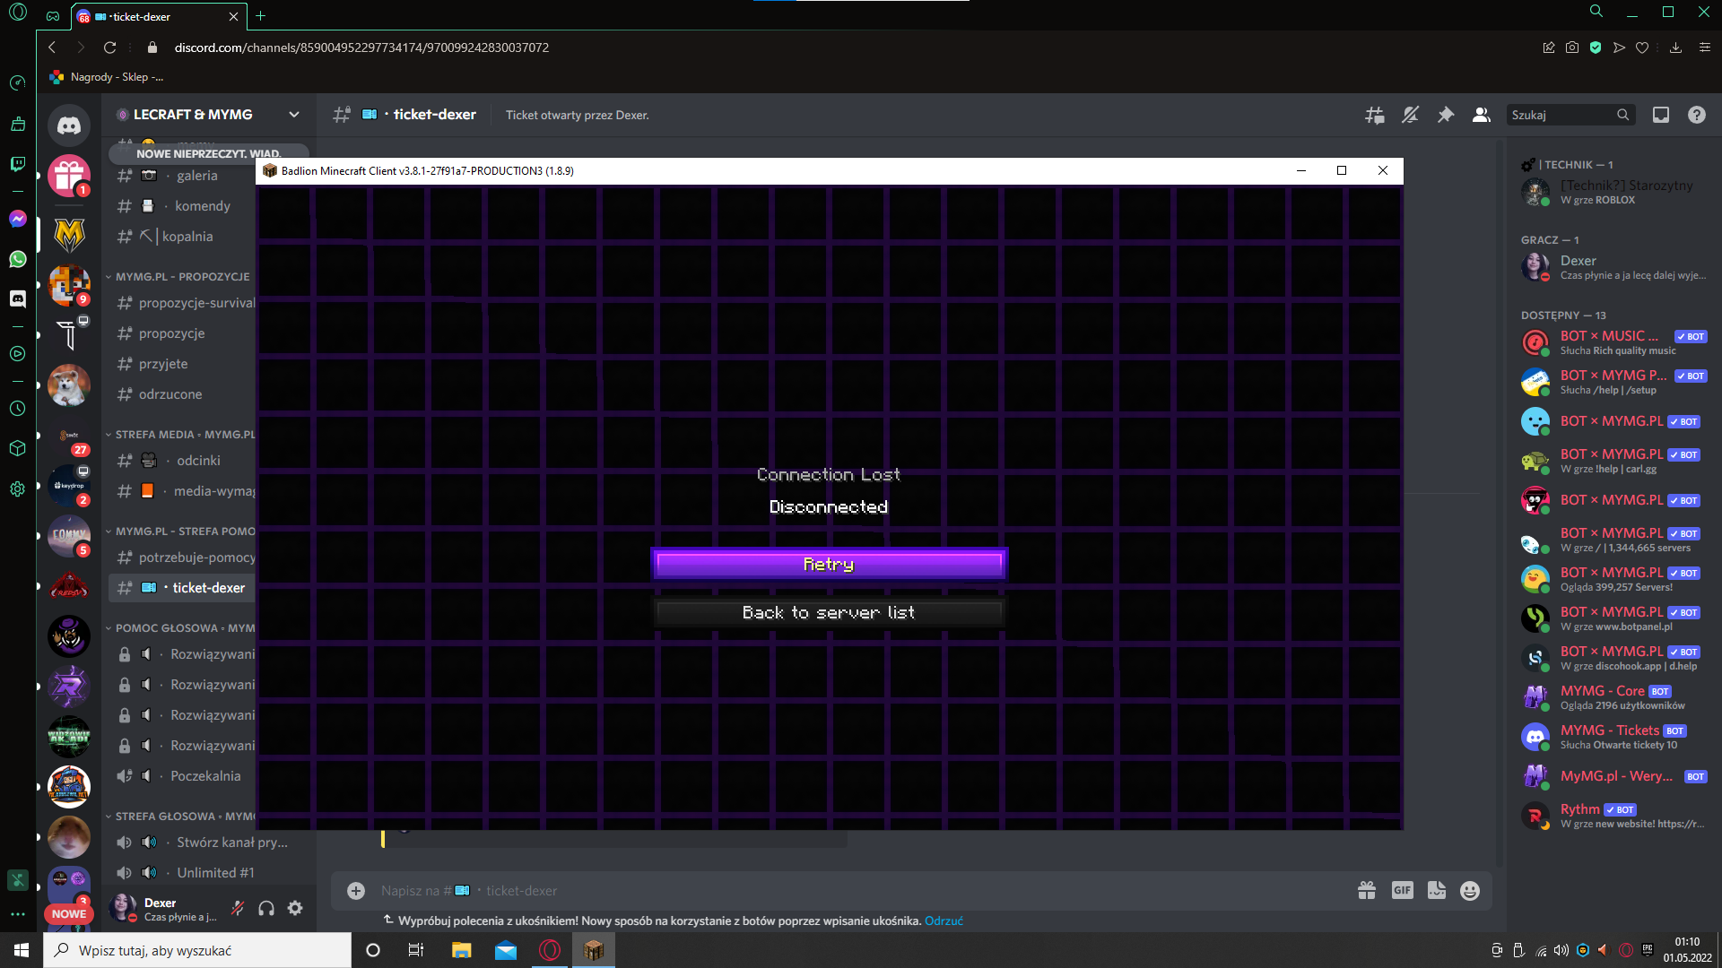Toggle deafen headphones in user panel
Screen dimensions: 1722x968
point(266,908)
